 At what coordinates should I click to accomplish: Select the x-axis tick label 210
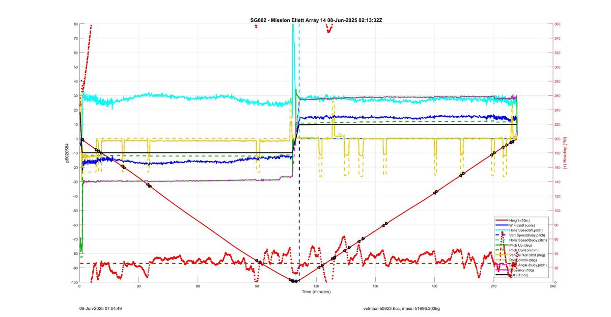[493, 286]
